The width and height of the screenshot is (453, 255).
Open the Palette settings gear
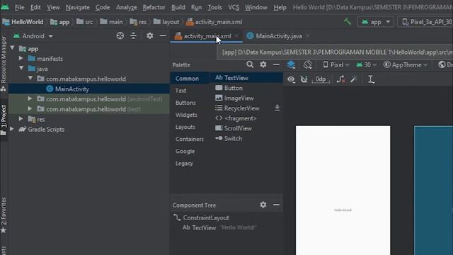[263, 64]
